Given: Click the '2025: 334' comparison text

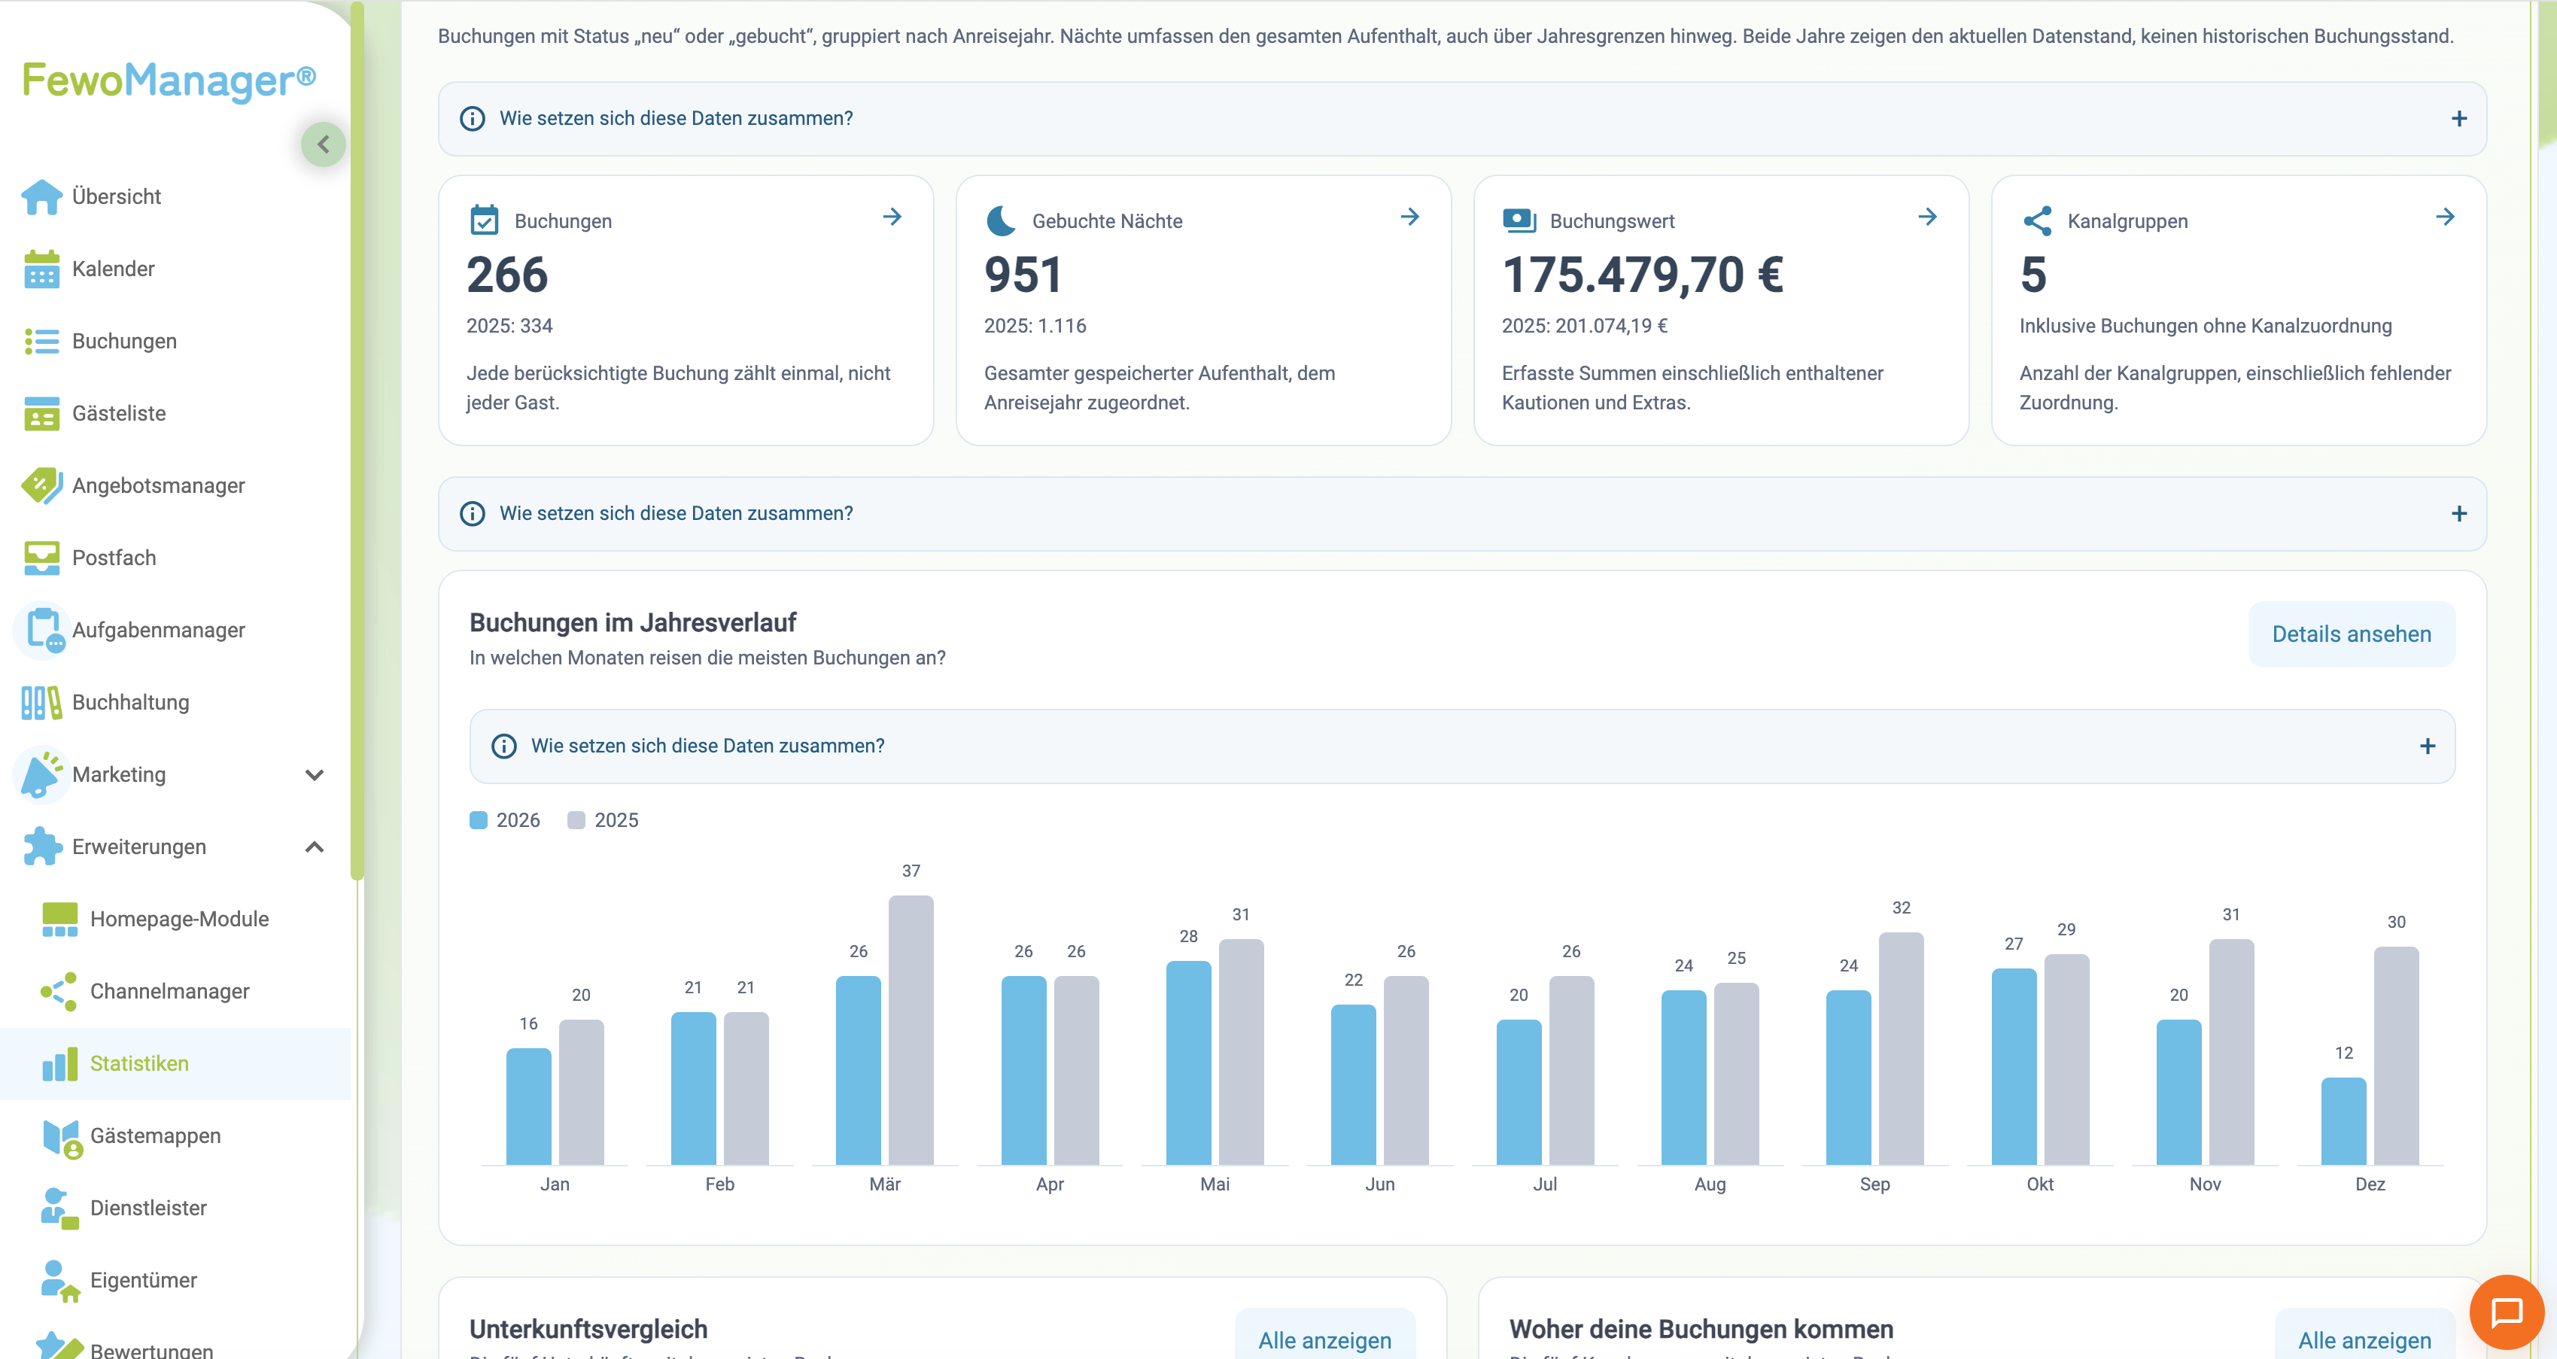Looking at the screenshot, I should pyautogui.click(x=509, y=326).
